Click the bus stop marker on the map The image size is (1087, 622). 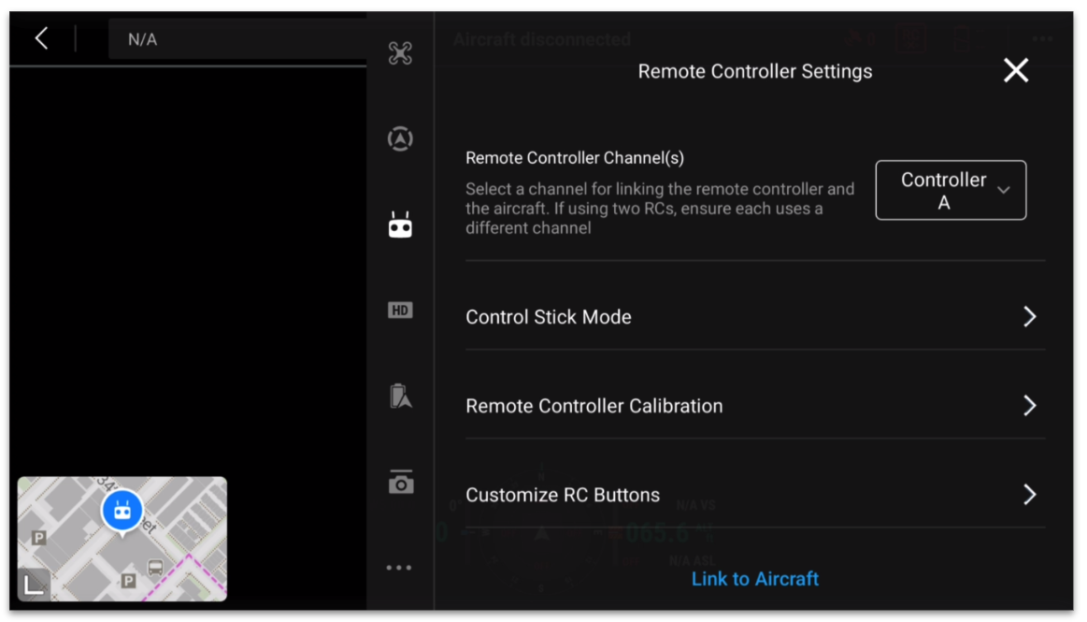coord(155,567)
